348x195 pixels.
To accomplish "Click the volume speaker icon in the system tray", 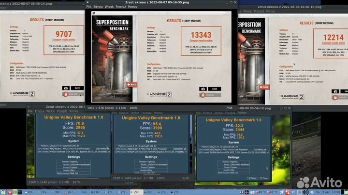I will click(x=305, y=192).
